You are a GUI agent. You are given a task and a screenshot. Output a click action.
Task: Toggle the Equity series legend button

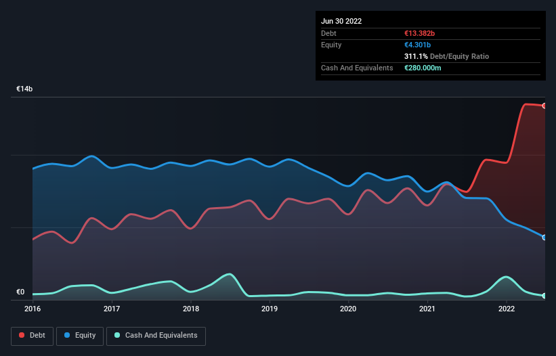coord(80,336)
